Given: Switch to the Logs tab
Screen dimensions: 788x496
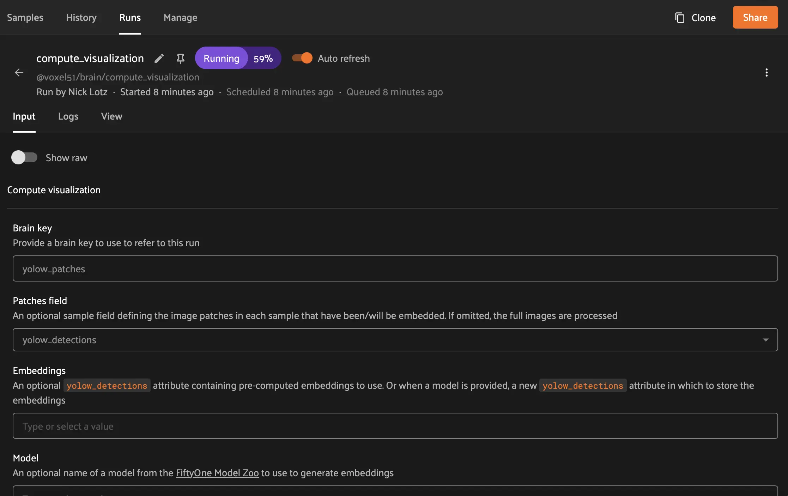Looking at the screenshot, I should tap(68, 116).
